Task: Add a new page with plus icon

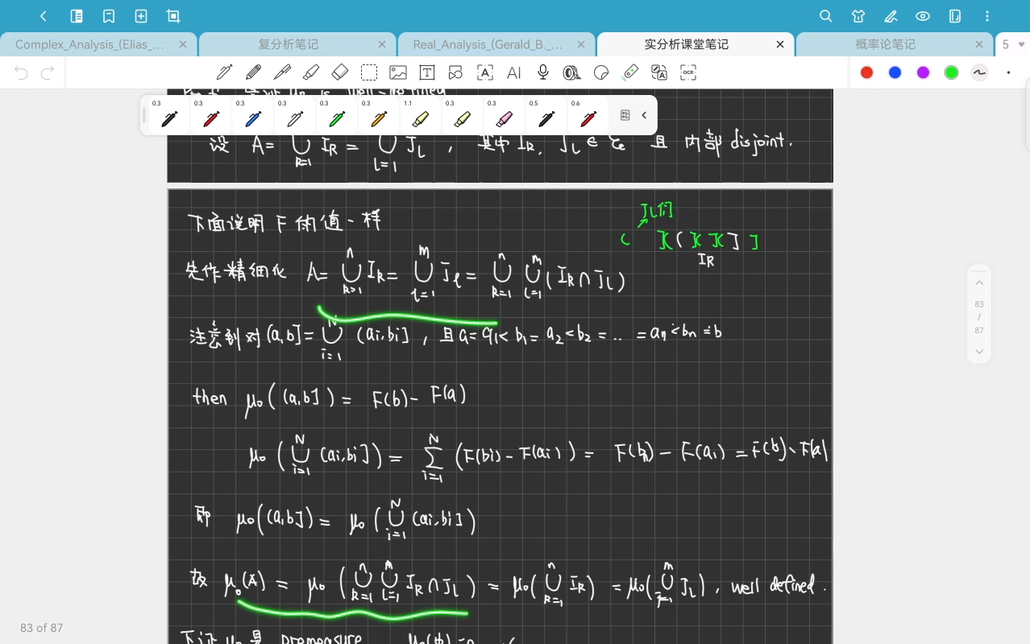Action: (x=141, y=16)
